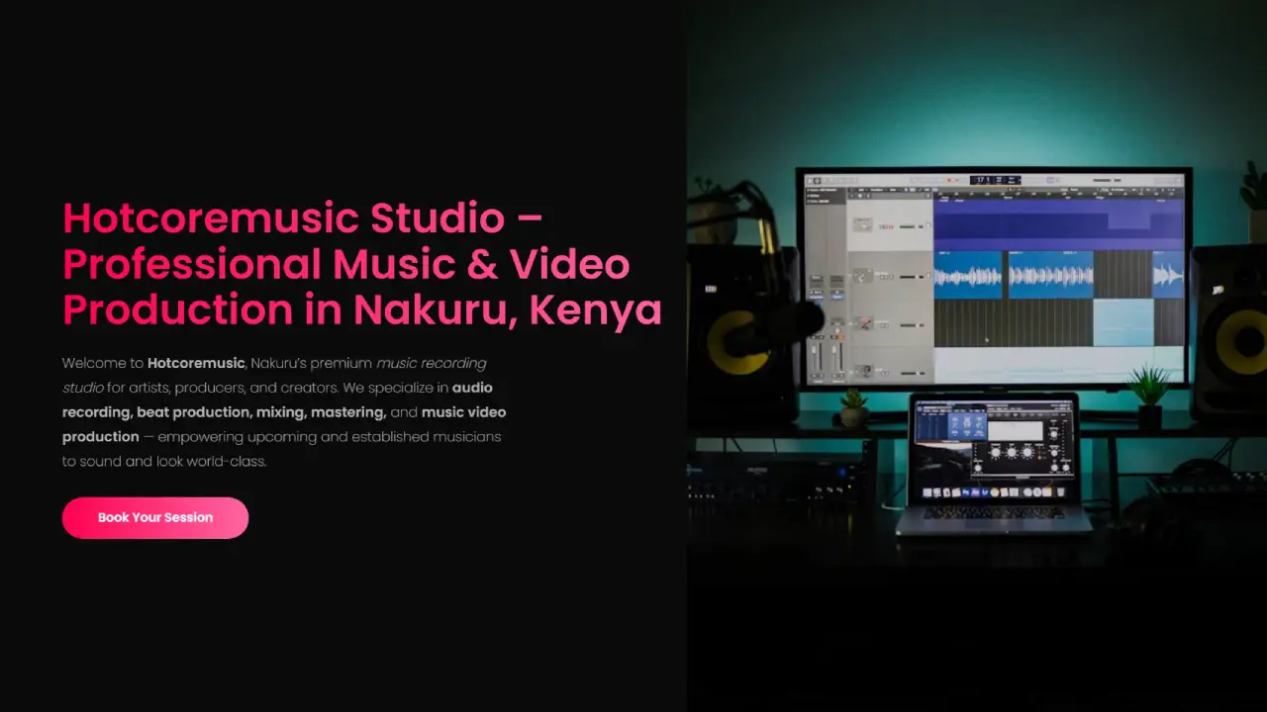Viewport: 1267px width, 712px height.
Task: Click the Book Your Session button
Action: [155, 518]
